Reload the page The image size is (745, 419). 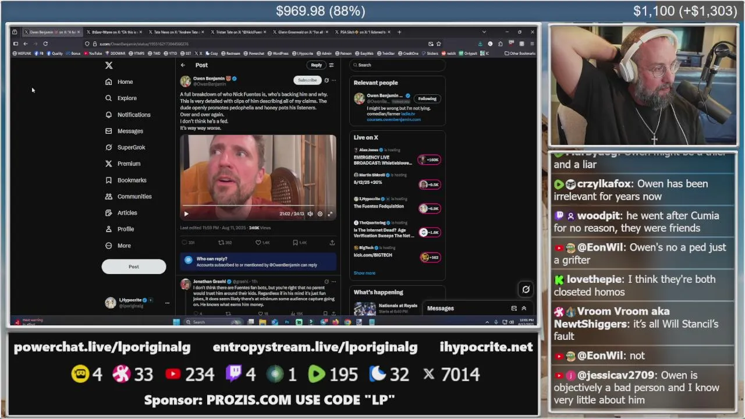pos(45,44)
